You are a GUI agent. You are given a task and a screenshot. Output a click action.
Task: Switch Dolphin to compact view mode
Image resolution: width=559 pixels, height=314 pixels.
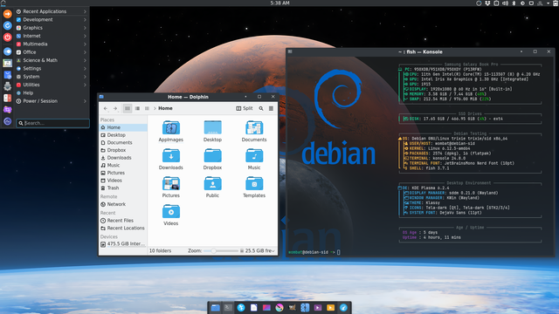137,108
